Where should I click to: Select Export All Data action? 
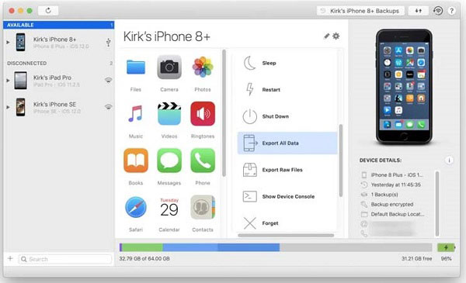287,143
